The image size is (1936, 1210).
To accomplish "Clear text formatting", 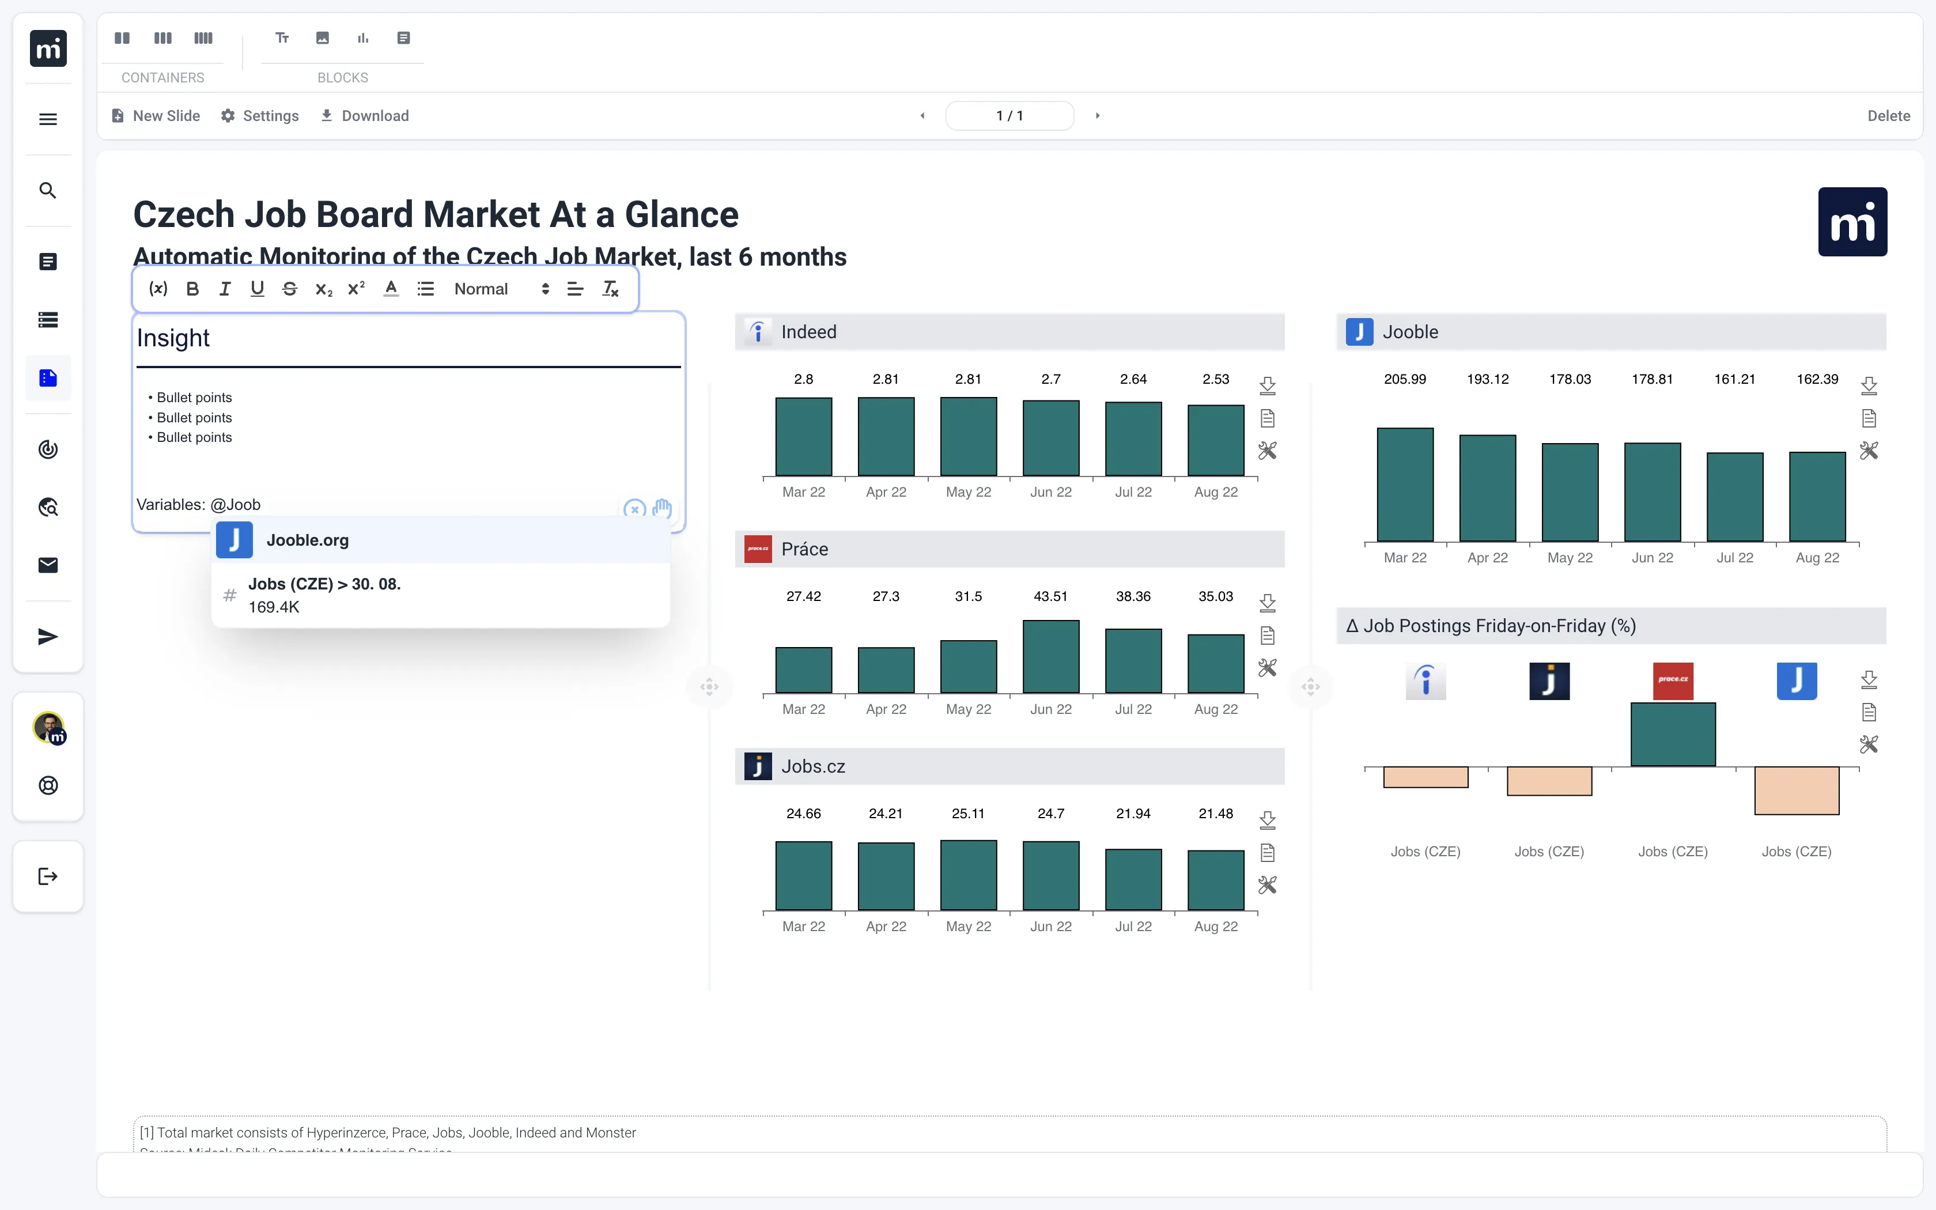I will coord(610,289).
